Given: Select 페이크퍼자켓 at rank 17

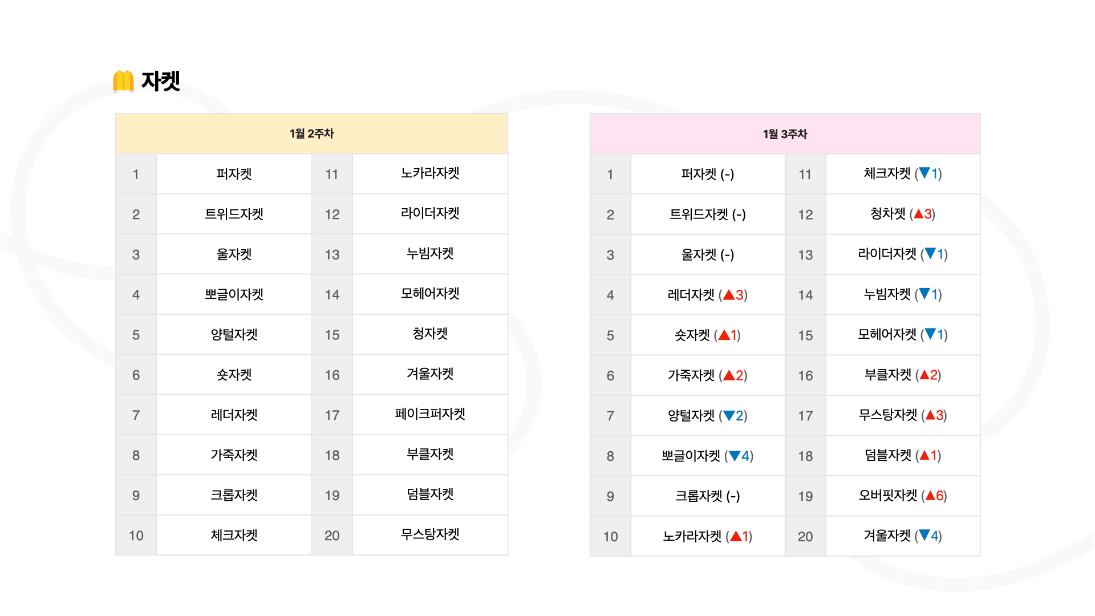Looking at the screenshot, I should (430, 414).
